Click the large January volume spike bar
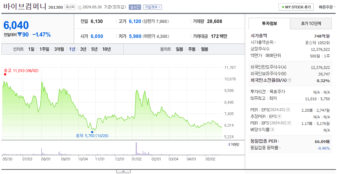Screen dimensions: 337x174 tap(136, 149)
